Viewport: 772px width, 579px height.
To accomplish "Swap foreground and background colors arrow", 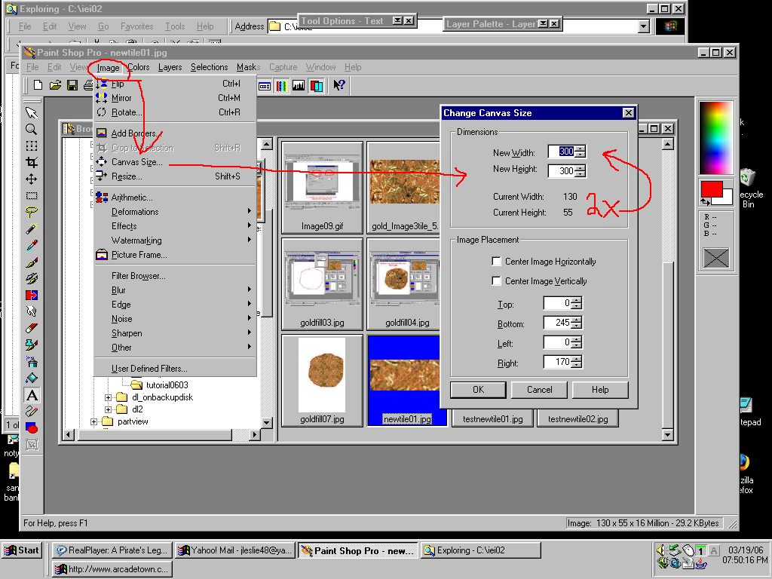I will (x=706, y=201).
